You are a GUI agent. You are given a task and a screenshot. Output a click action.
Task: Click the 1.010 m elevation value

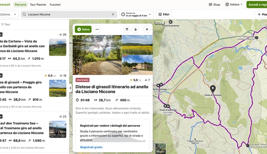38,59
